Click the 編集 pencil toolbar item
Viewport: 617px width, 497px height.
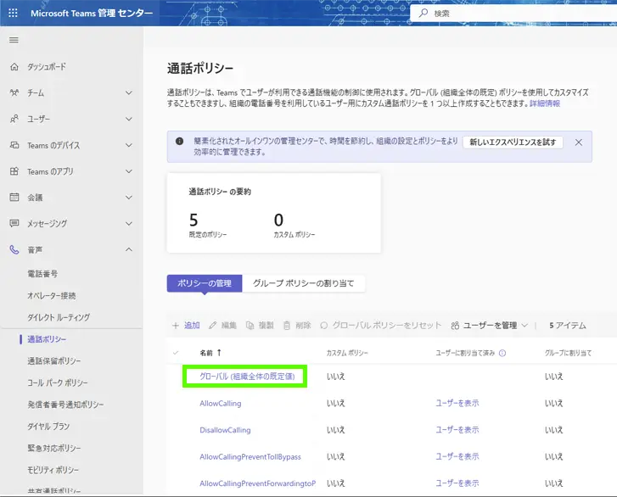(222, 325)
